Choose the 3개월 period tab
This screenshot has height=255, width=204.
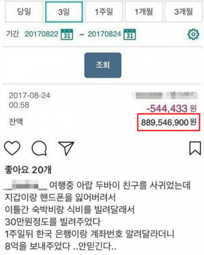(184, 12)
